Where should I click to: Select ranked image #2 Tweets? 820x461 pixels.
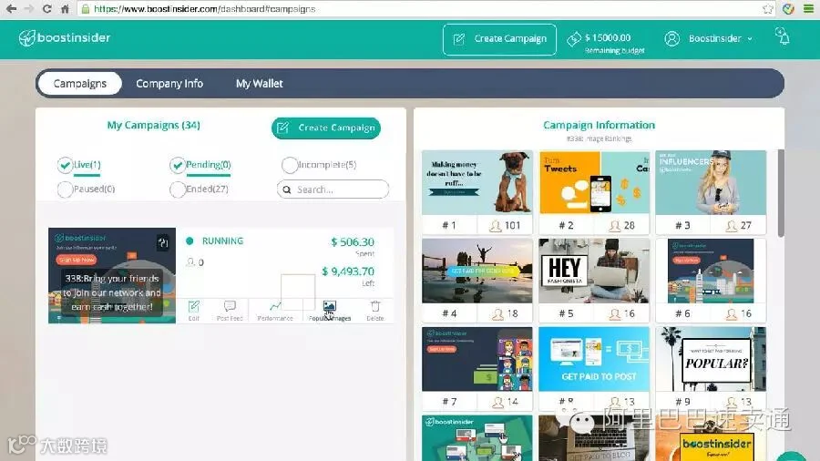(594, 182)
